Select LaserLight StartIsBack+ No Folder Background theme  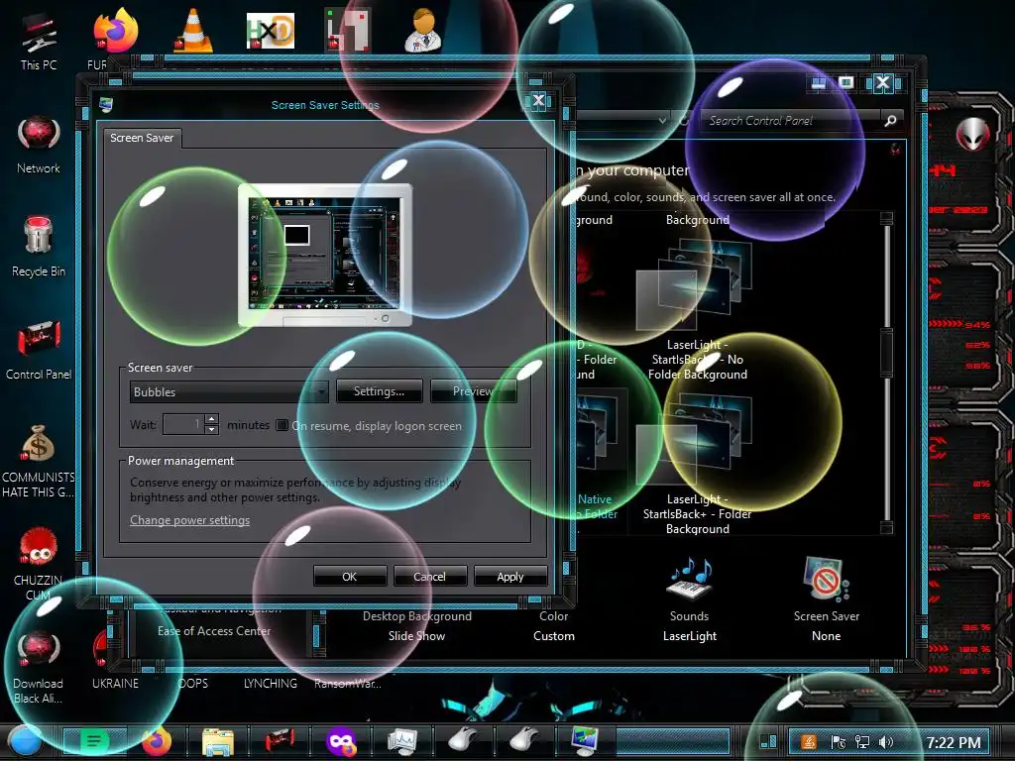(697, 309)
